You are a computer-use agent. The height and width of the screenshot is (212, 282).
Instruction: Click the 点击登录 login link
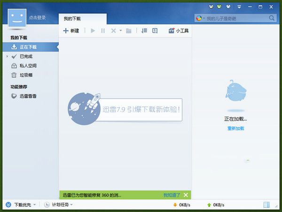coord(37,17)
